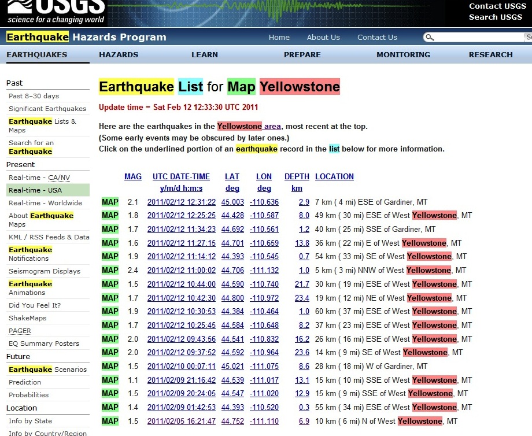The height and width of the screenshot is (436, 532).
Task: Select Real-time - USA sidebar item
Action: tap(48, 190)
